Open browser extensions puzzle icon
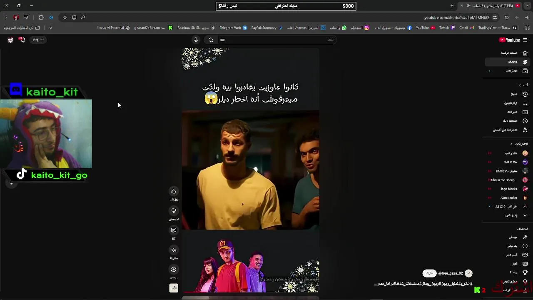 [x=41, y=17]
